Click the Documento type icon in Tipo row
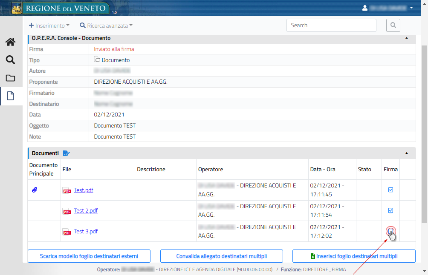Image resolution: width=428 pixels, height=275 pixels. click(97, 59)
